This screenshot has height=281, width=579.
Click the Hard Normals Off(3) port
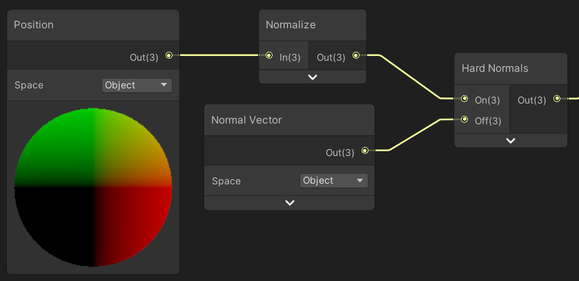coord(464,119)
